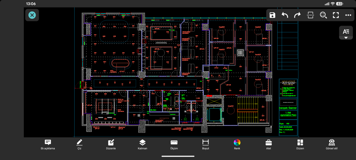Open the more options three-dots menu

click(x=348, y=15)
